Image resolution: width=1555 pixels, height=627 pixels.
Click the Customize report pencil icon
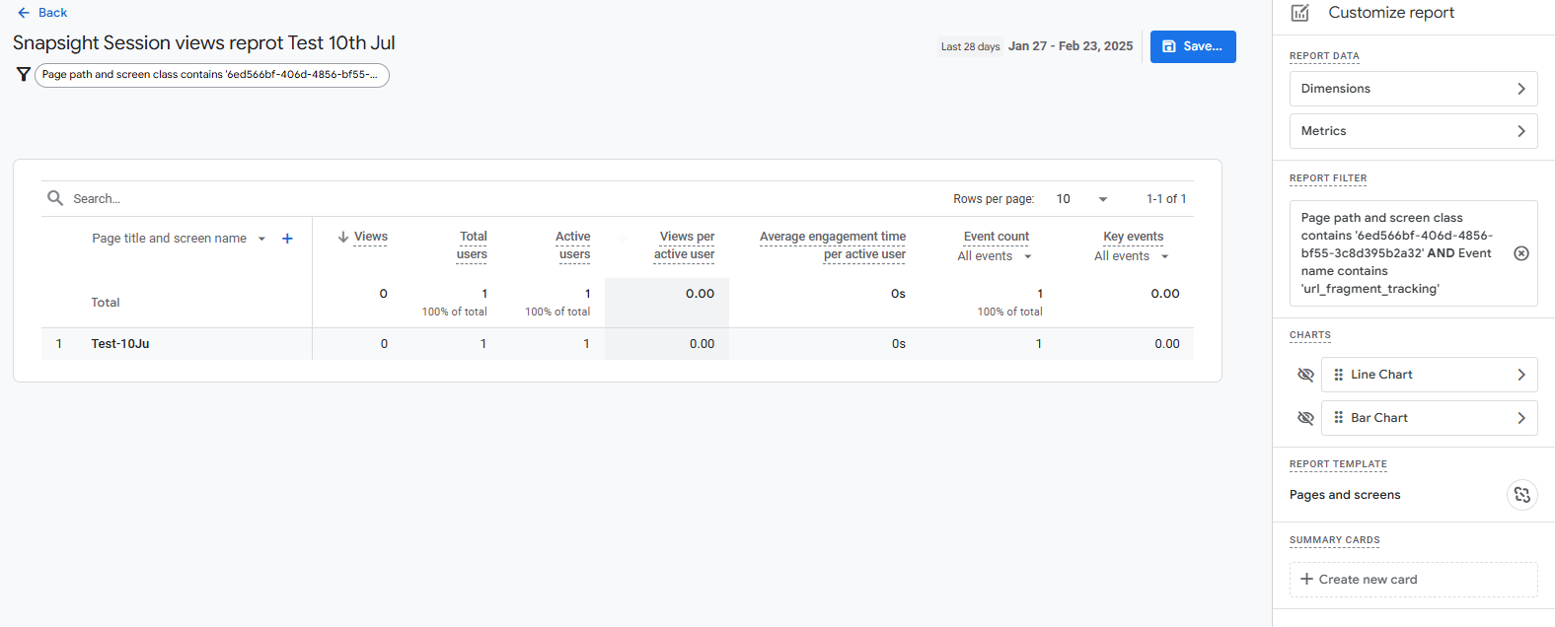coord(1300,13)
